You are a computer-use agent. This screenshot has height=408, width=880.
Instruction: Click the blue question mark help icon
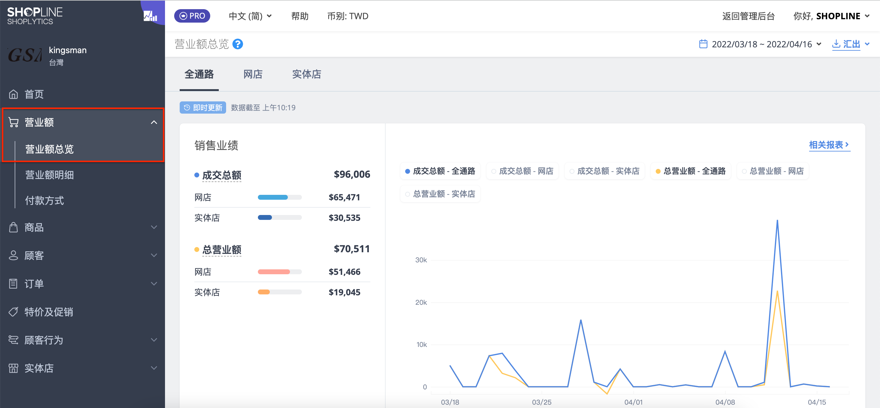[237, 44]
